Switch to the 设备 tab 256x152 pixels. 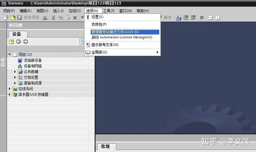(x=18, y=34)
